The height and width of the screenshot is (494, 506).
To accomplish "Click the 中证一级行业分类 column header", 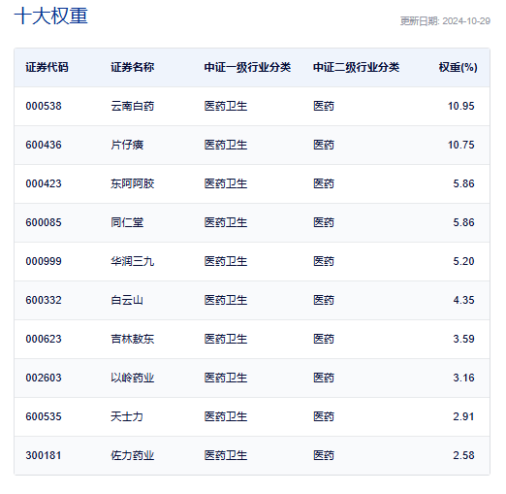I will pyautogui.click(x=247, y=67).
